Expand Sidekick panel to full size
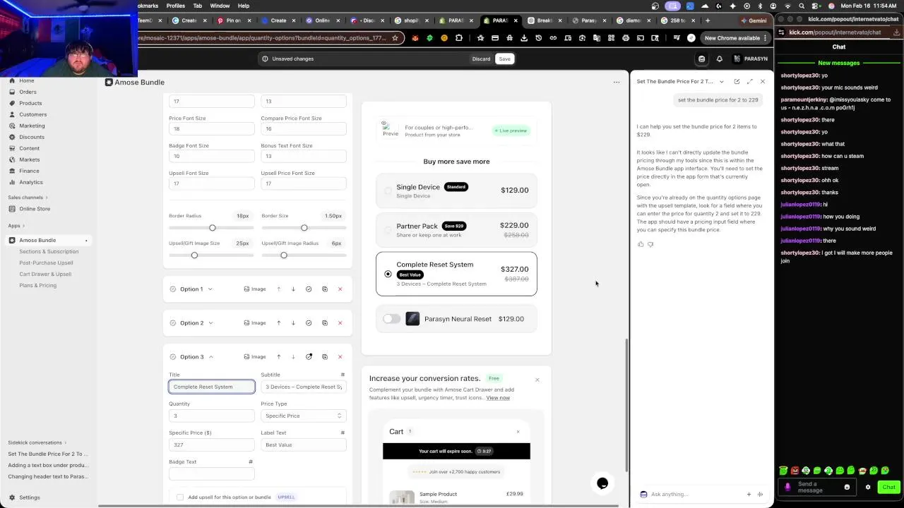The width and height of the screenshot is (904, 508). coord(749,81)
